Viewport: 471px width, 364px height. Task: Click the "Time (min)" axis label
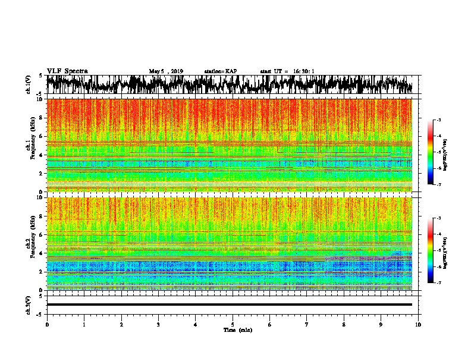point(238,330)
